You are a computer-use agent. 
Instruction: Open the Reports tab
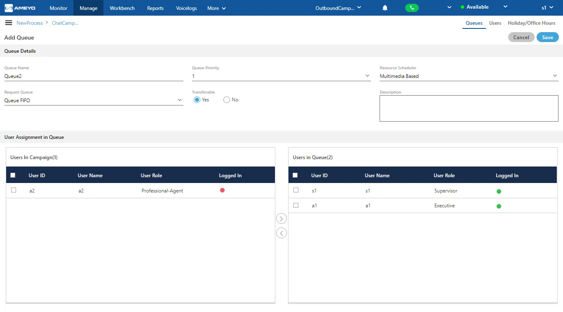155,8
